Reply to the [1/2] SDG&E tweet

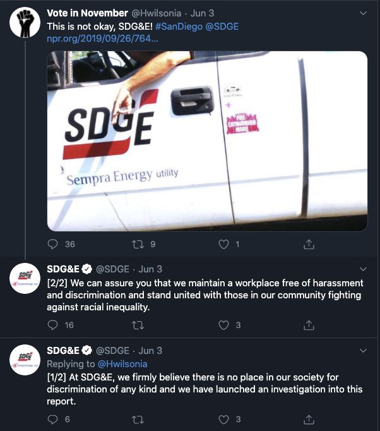pyautogui.click(x=52, y=419)
